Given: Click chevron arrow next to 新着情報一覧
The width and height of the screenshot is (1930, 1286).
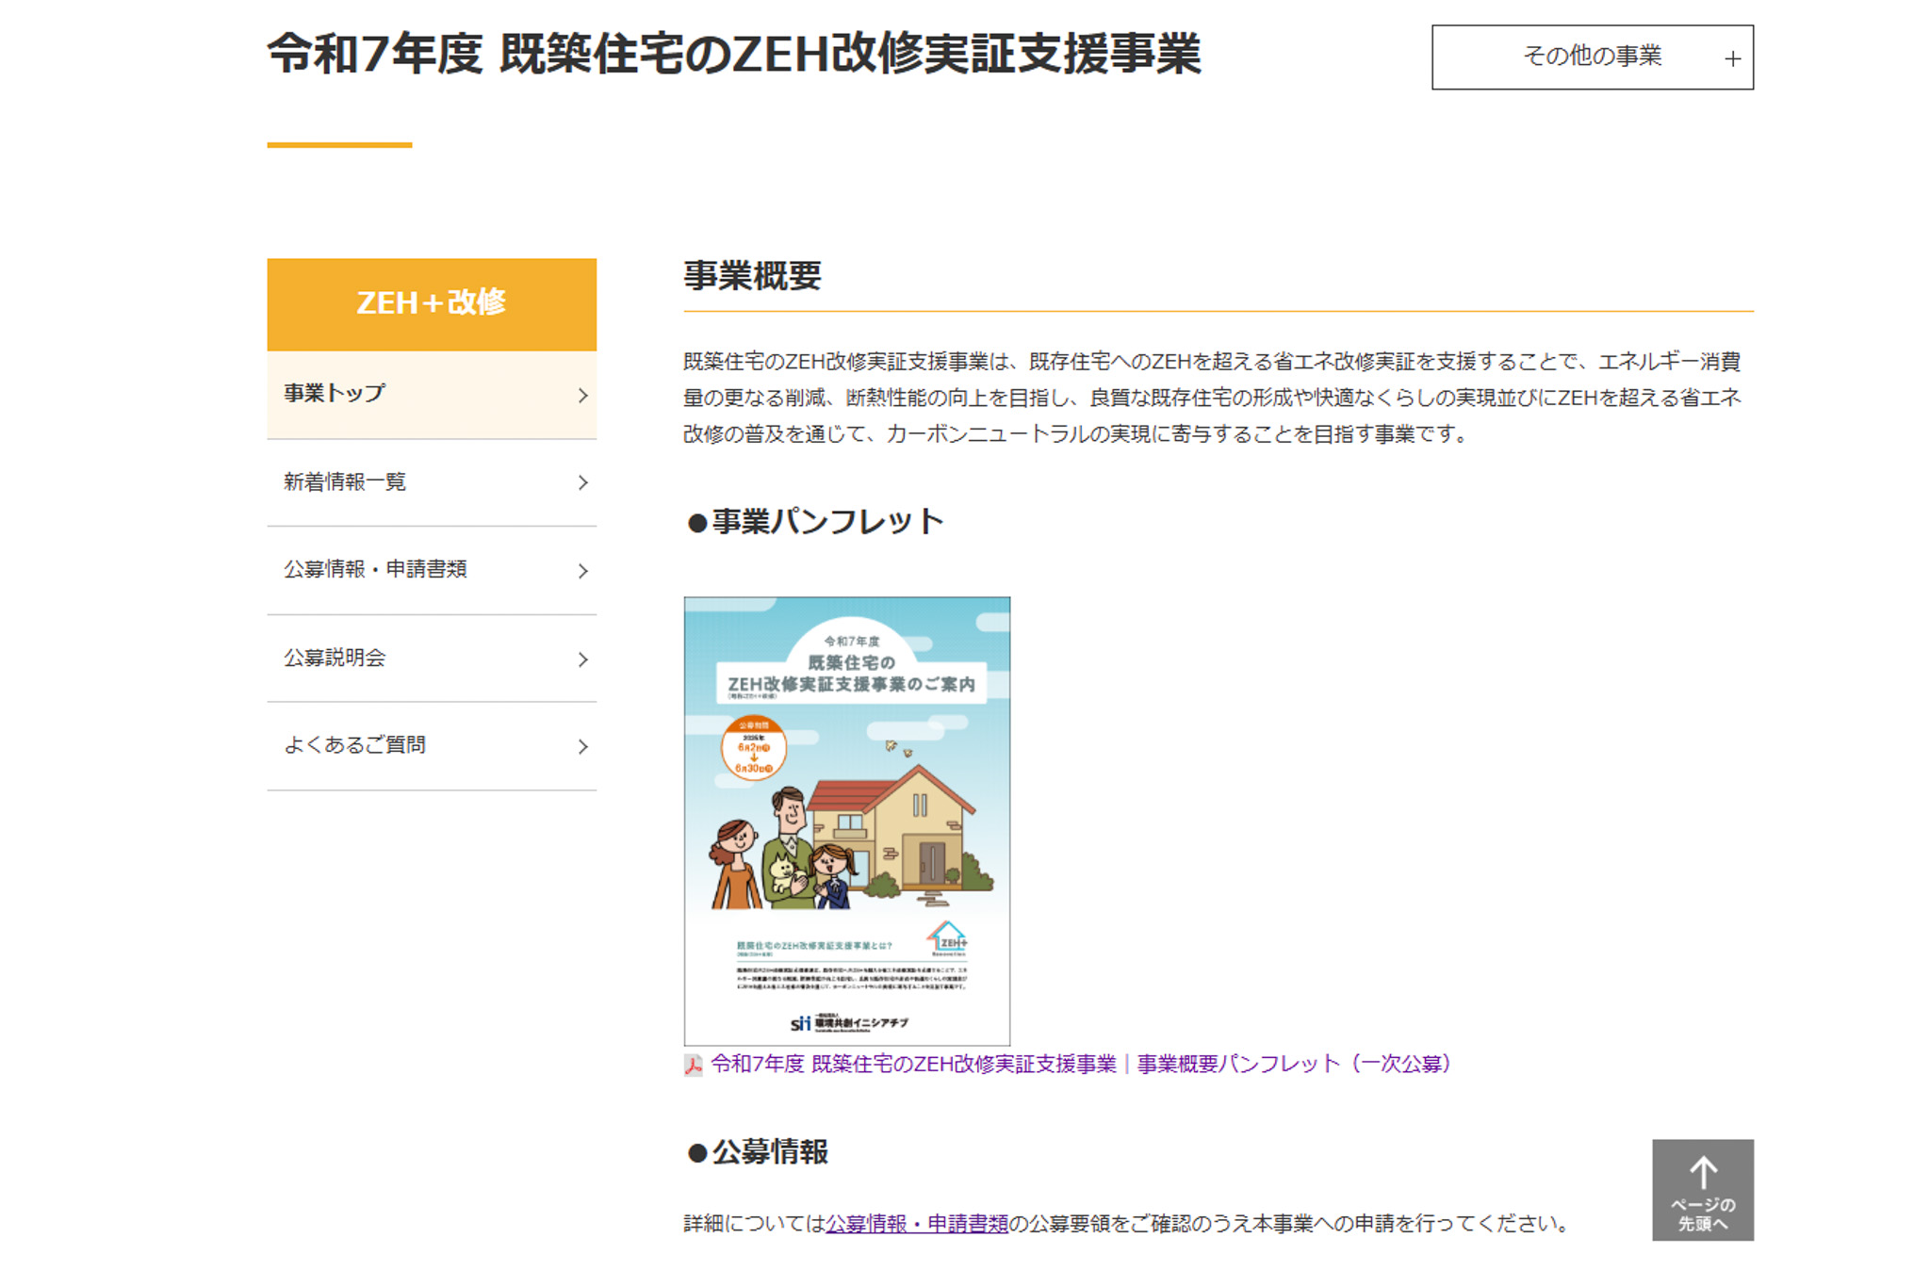Looking at the screenshot, I should pos(582,482).
